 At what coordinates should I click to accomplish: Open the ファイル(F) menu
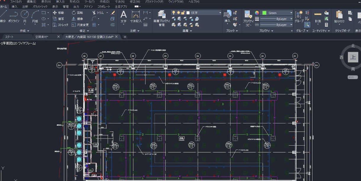coord(16,2)
